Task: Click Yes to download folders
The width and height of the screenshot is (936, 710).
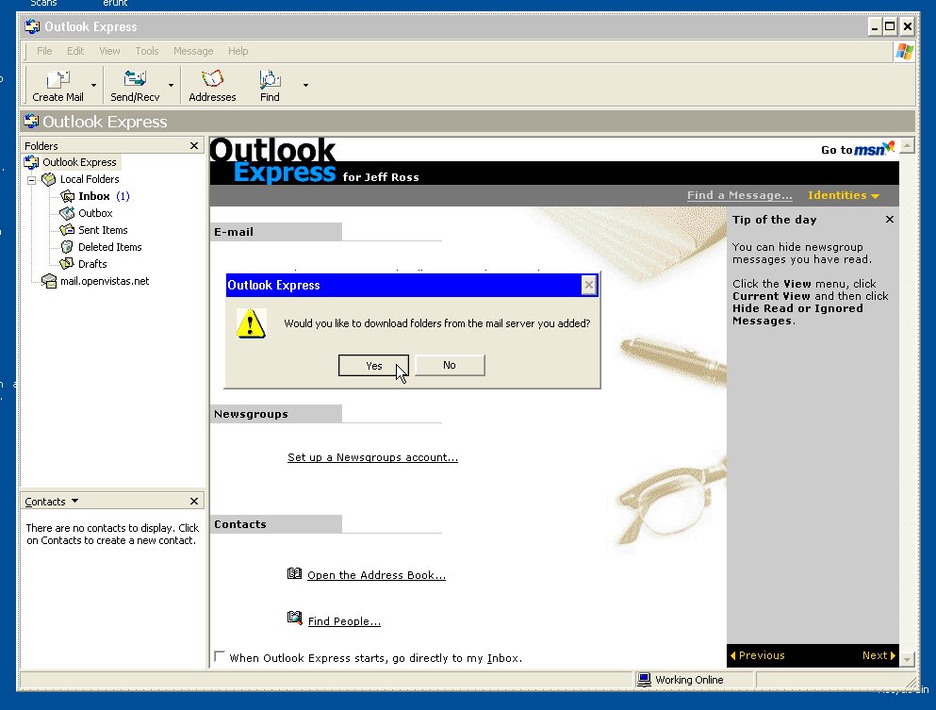Action: [373, 366]
